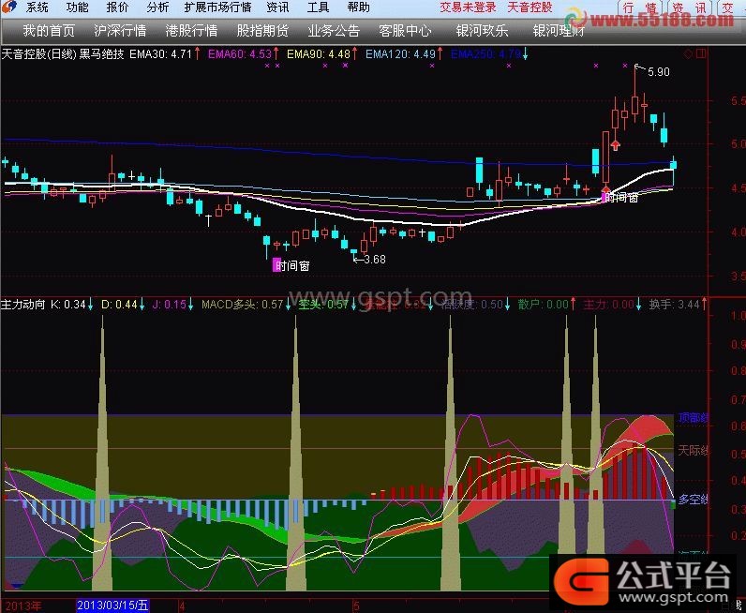Screen dimensions: 746x613
Task: Go to 我的首页
Action: pyautogui.click(x=49, y=32)
